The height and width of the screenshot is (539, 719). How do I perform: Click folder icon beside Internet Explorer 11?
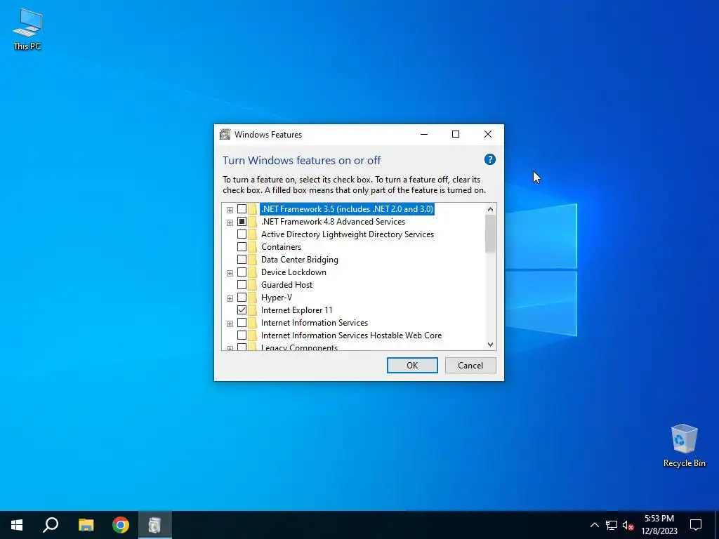coord(252,310)
